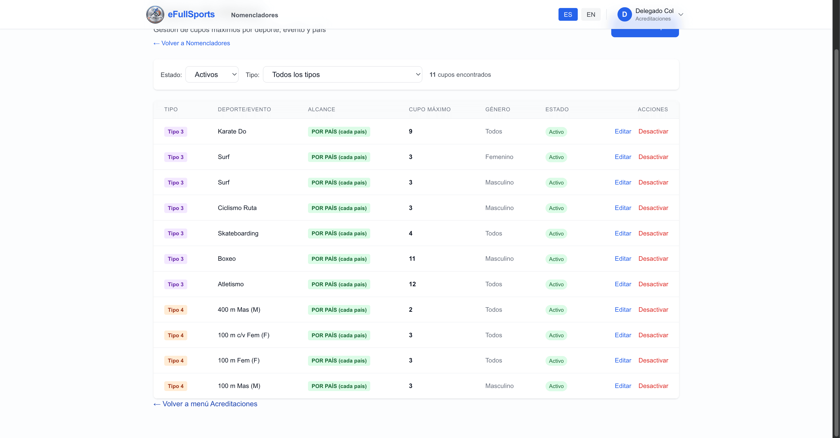Edit the Ciclismo Ruta quota
840x438 pixels.
(x=623, y=208)
